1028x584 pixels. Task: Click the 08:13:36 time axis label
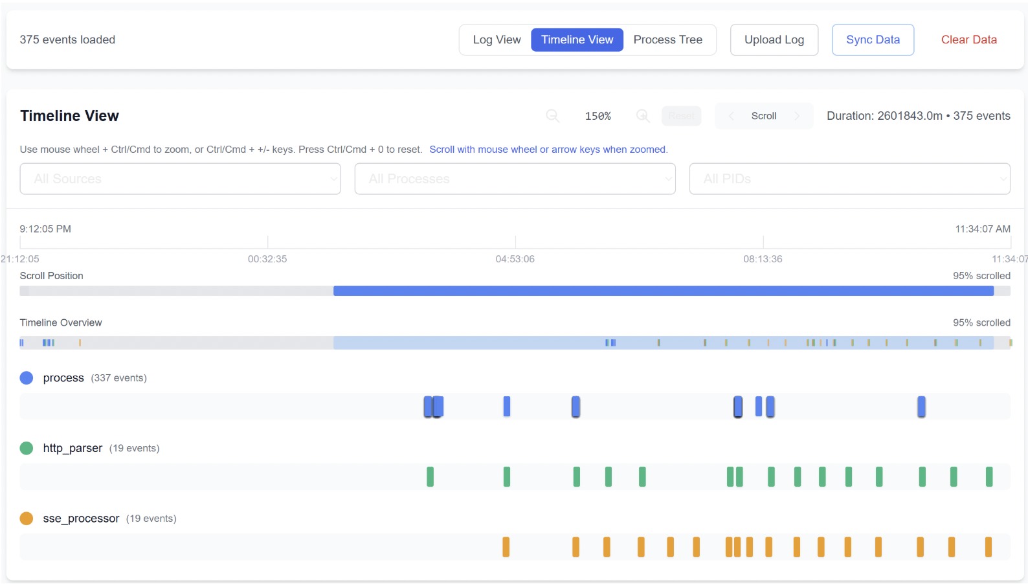point(763,259)
